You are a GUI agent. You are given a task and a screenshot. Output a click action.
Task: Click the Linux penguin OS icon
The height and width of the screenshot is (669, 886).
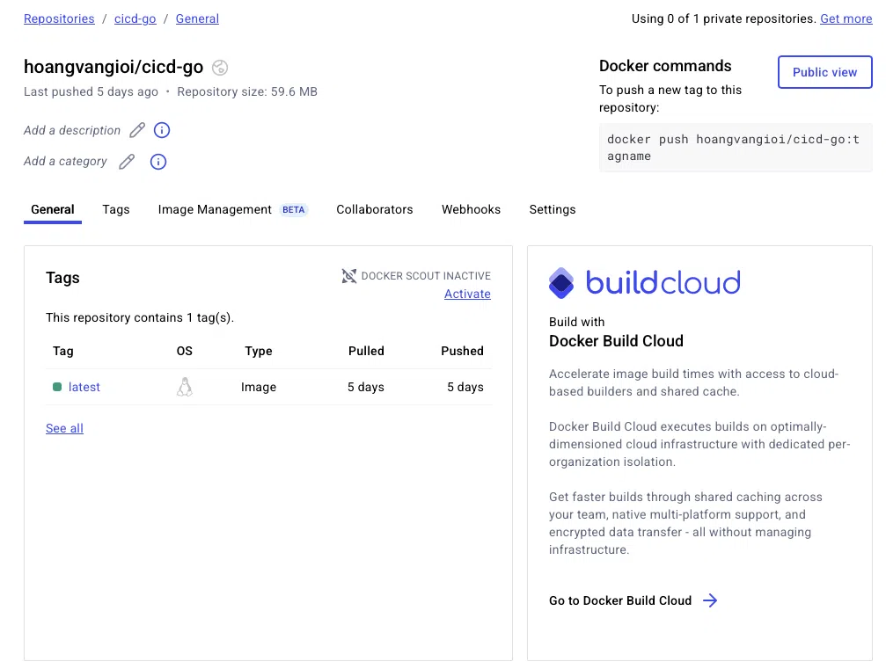[x=184, y=388]
